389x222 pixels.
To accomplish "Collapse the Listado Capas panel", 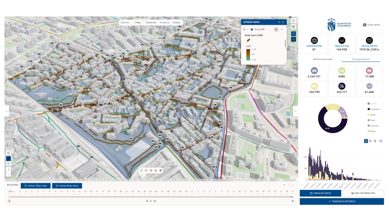I will point(279,22).
